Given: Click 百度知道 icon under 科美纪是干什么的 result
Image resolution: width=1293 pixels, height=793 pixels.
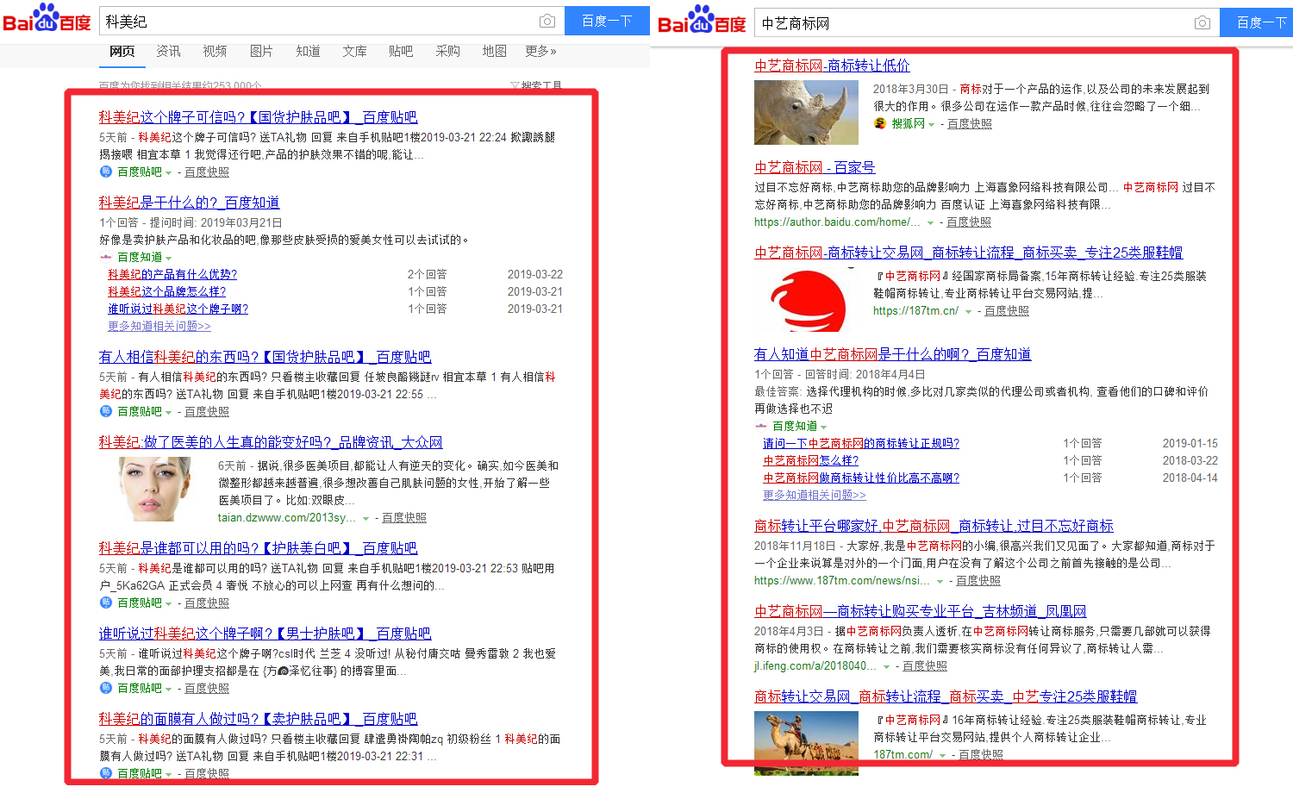Looking at the screenshot, I should click(106, 257).
